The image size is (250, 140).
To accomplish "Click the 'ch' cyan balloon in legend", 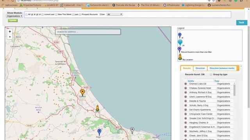I will [x=180, y=42].
